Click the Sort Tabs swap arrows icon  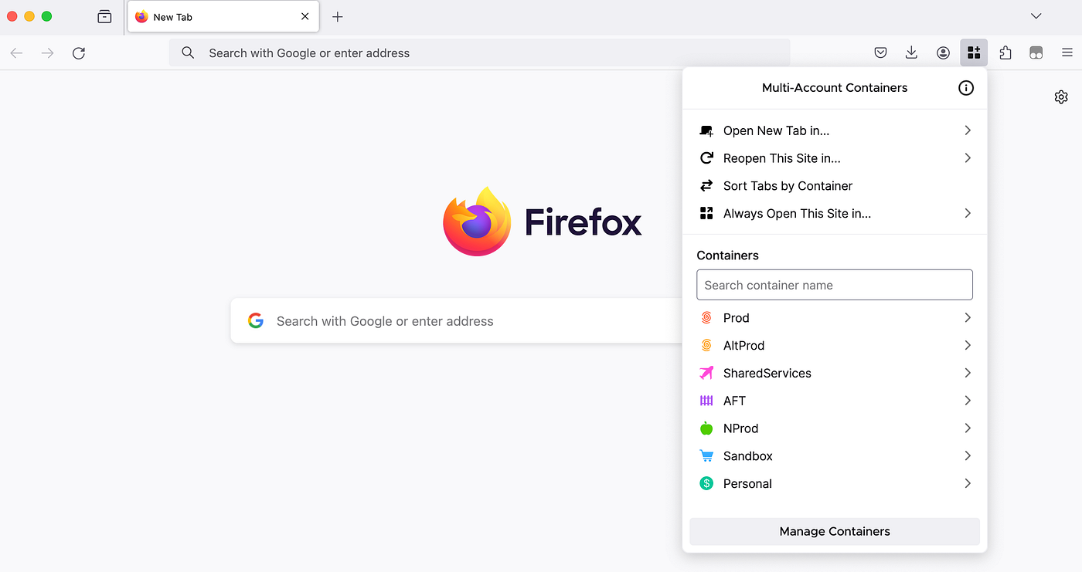(706, 186)
